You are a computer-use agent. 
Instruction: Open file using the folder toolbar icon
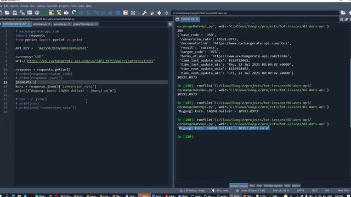pyautogui.click(x=7, y=13)
